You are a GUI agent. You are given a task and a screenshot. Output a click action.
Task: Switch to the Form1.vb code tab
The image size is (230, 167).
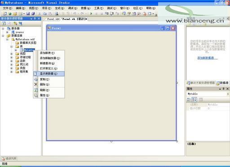tap(53, 19)
